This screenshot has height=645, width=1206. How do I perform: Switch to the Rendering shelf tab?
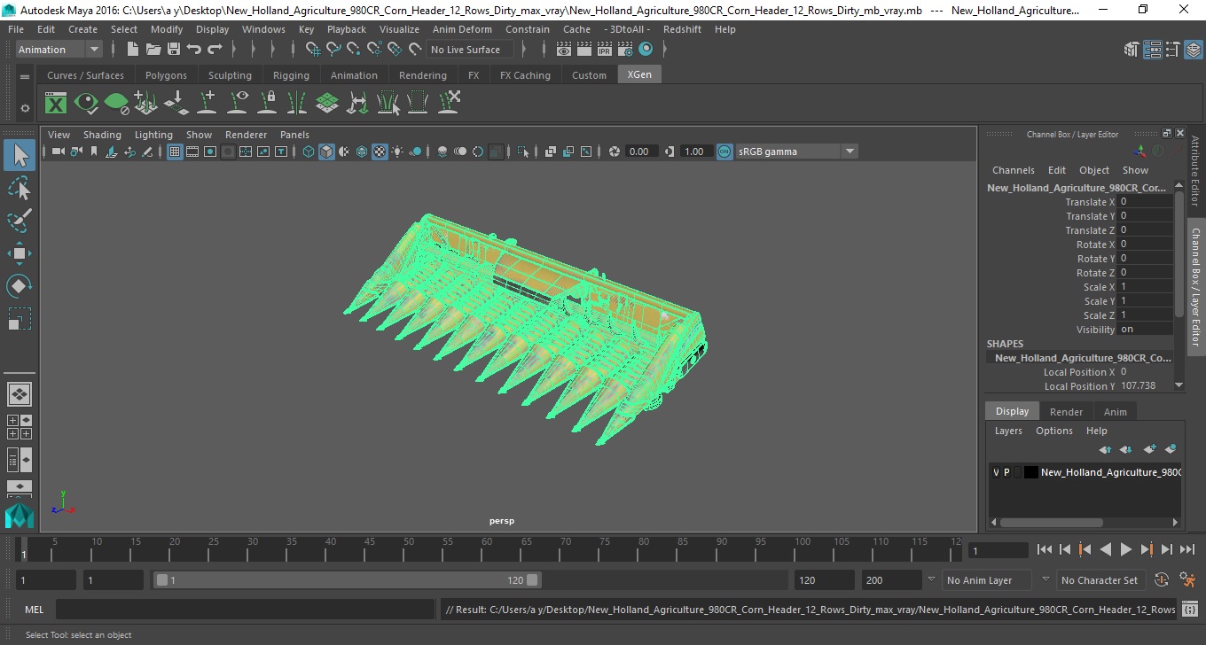click(x=423, y=75)
